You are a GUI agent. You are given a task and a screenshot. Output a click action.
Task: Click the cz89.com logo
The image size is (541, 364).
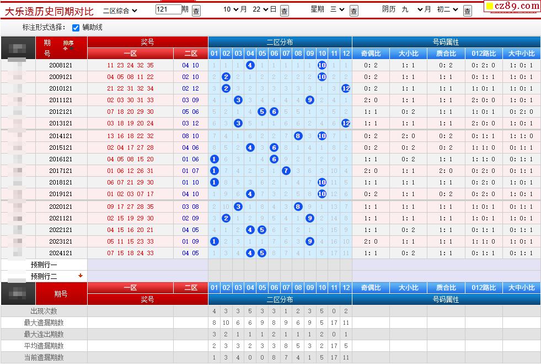[x=512, y=6]
